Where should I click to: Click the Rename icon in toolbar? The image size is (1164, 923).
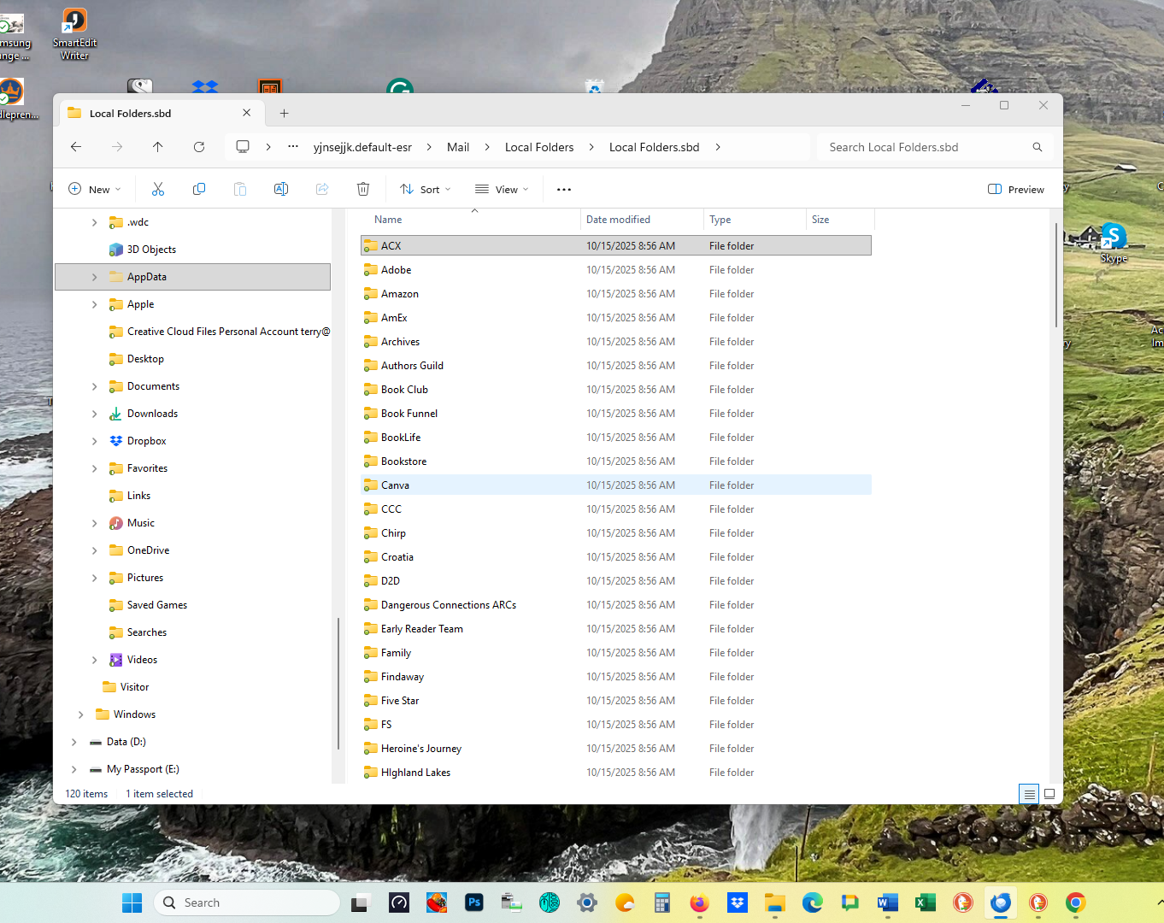coord(281,189)
